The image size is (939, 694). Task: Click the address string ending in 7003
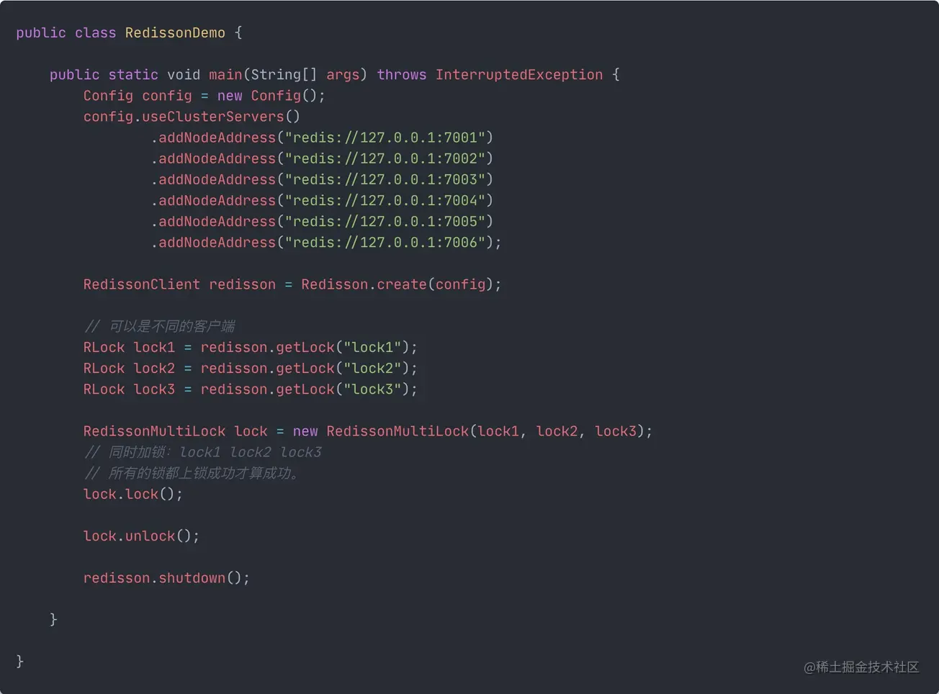point(385,179)
